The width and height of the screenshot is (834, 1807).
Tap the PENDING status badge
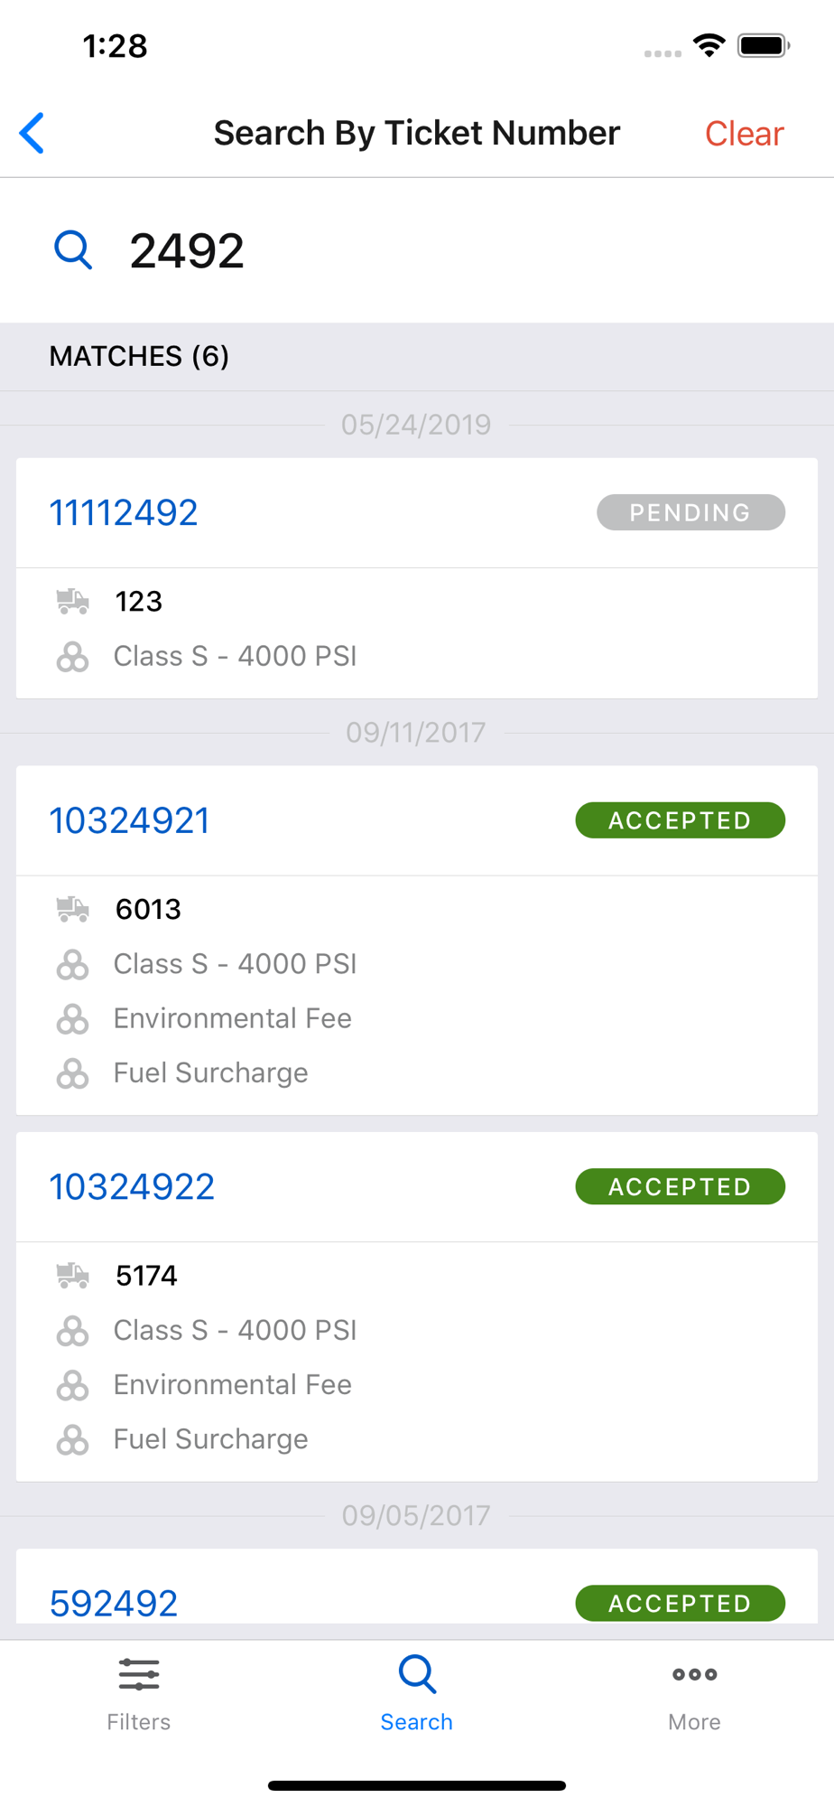(x=690, y=513)
